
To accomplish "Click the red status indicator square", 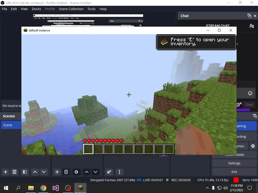I will point(236,180).
